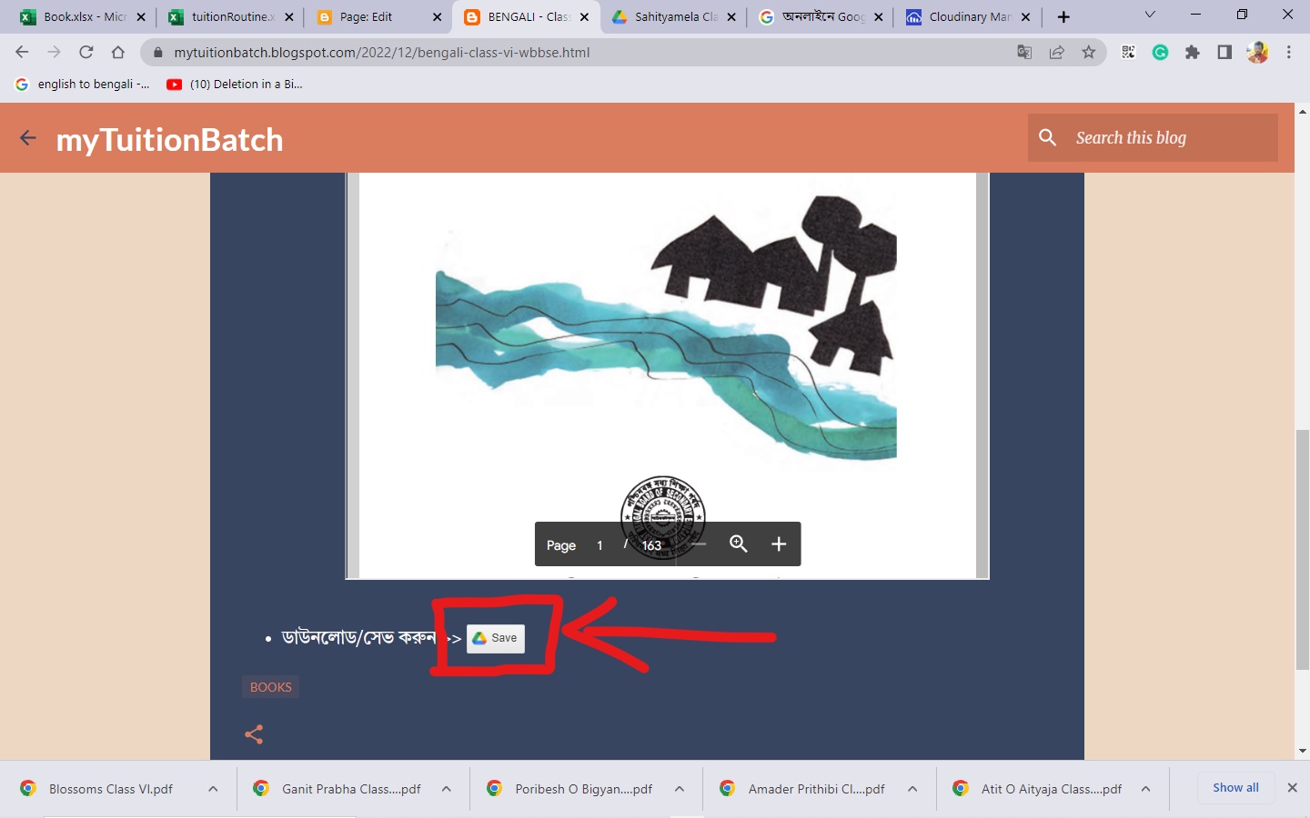Close the BENGALI - Class tab
Viewport: 1310px width, 818px height.
tap(584, 16)
